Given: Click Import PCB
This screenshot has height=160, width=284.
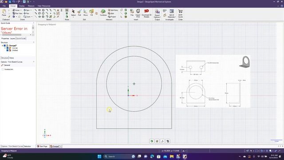Looking at the screenshot, I should (138, 13).
